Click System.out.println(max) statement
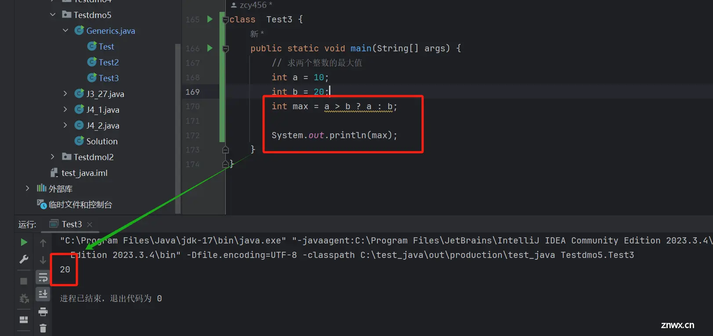Screen dimensions: 713x336 (334, 135)
